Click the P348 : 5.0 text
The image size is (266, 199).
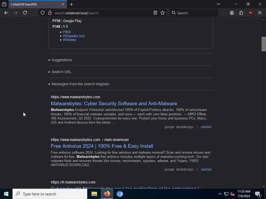tap(60, 27)
